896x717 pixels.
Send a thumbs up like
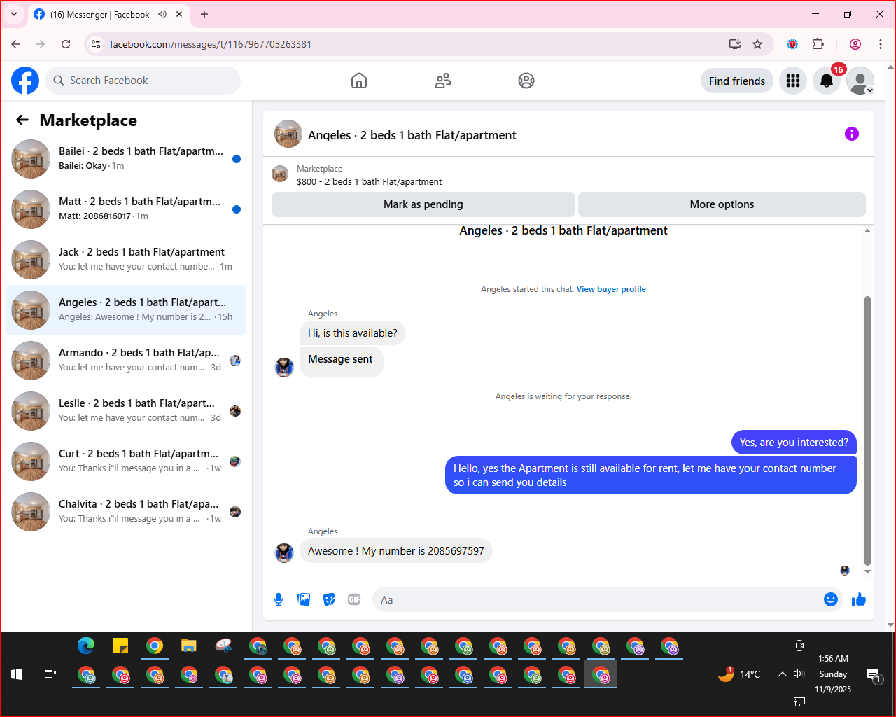click(x=859, y=599)
